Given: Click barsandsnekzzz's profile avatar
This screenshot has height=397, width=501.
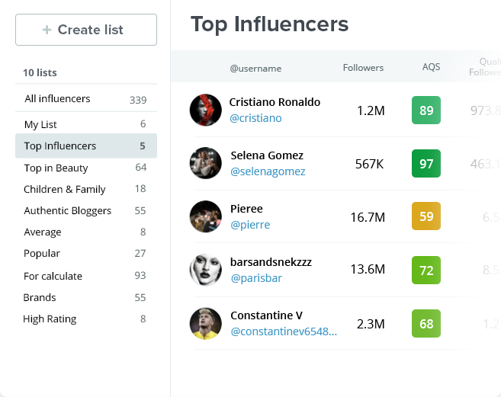Looking at the screenshot, I should pyautogui.click(x=205, y=270).
